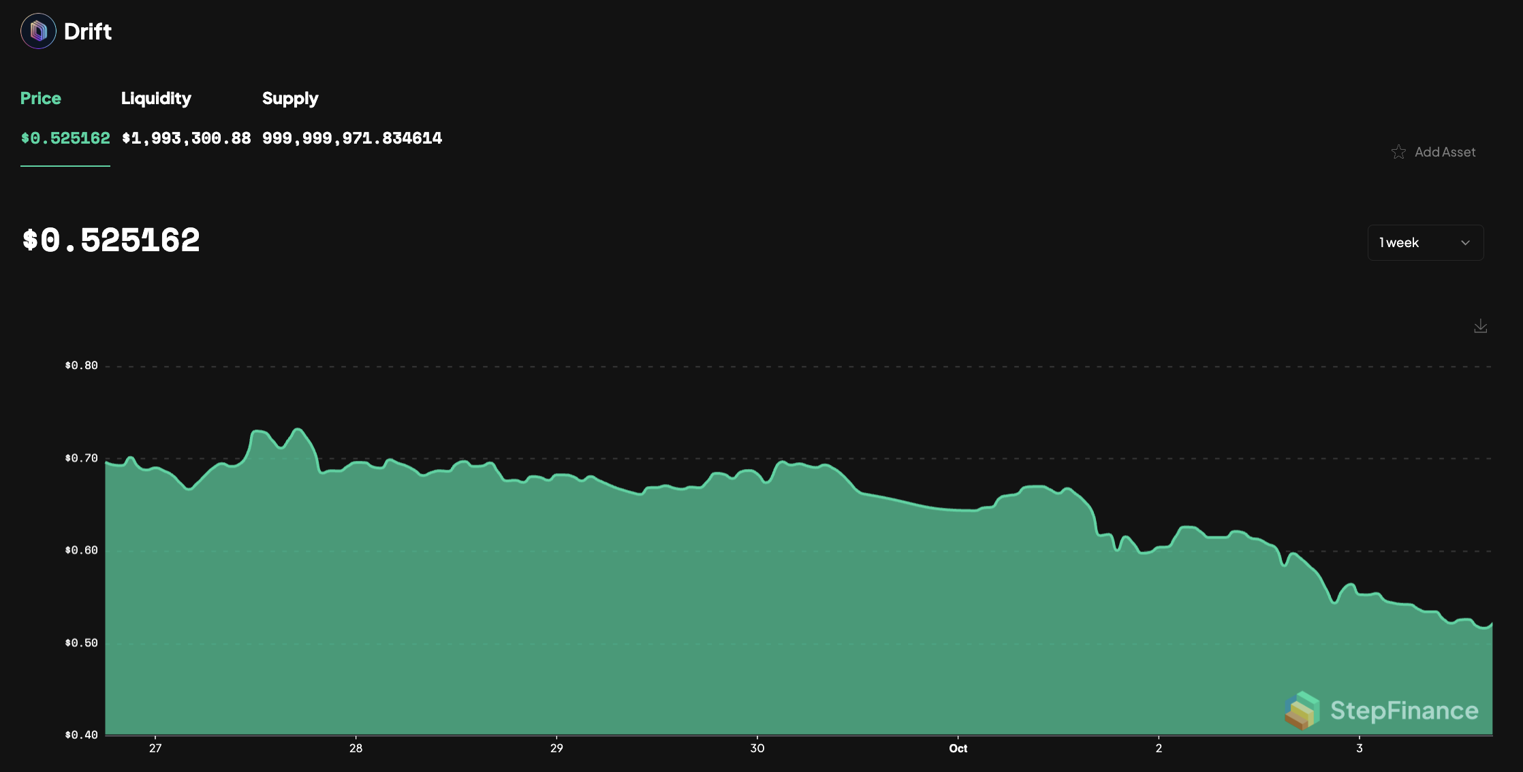
Task: Click the 30 date tick on axis
Action: (757, 748)
